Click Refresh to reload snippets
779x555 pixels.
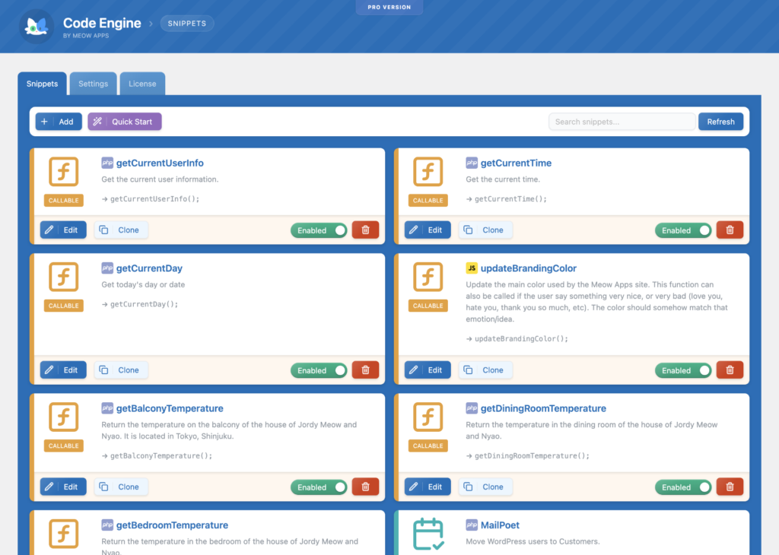720,122
